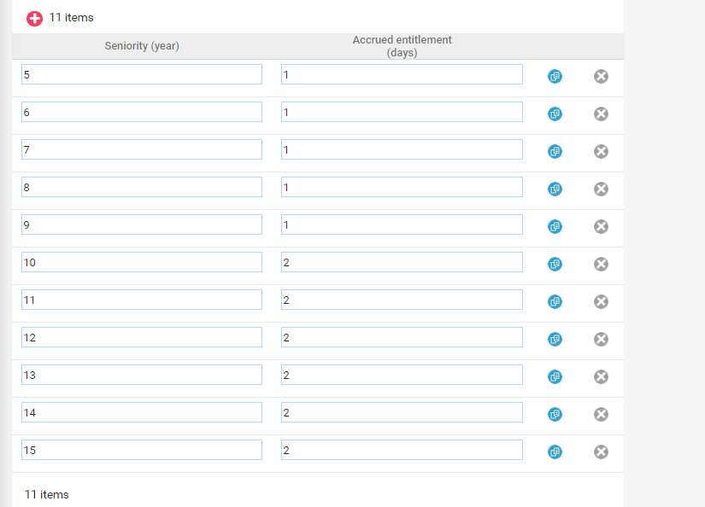Duplicate the seniority 12 row
Viewport: 705px width, 507px height.
coord(555,339)
